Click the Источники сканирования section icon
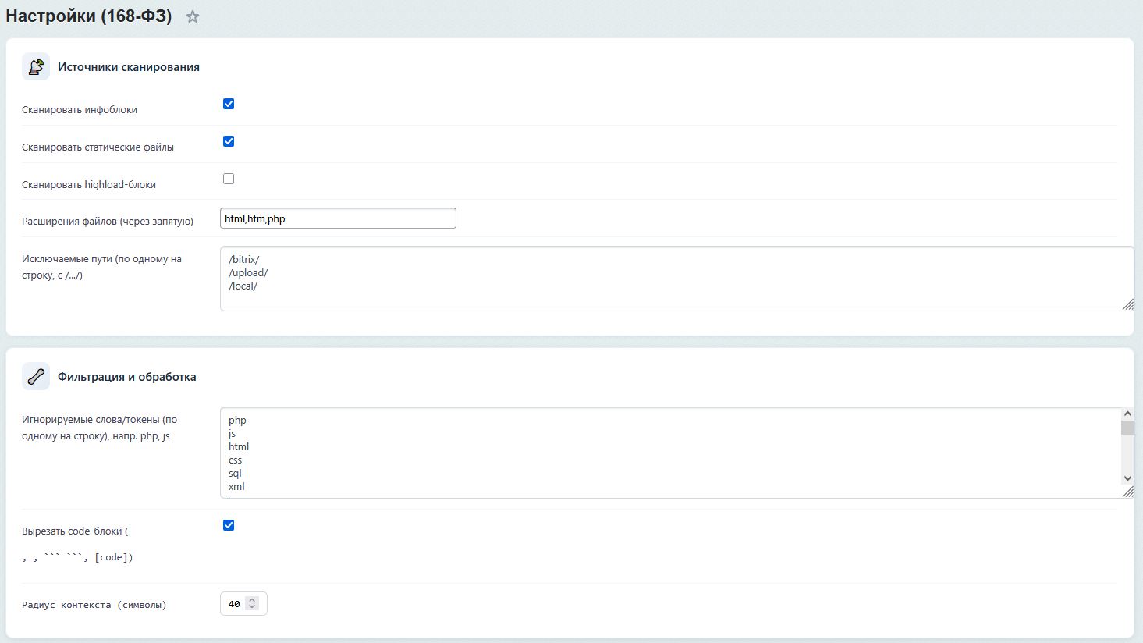 coord(36,67)
